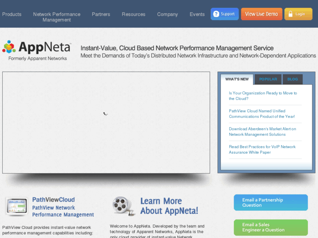Image resolution: width=318 pixels, height=238 pixels.
Task: Click the padlock icon on Login
Action: (290, 14)
